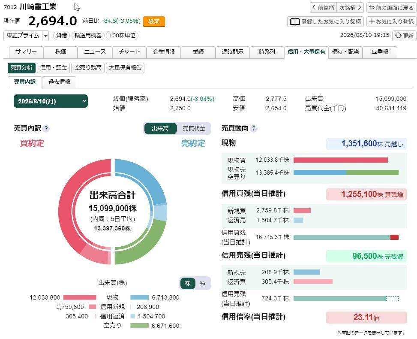This screenshot has width=417, height=339.
Task: Click the 23.11倍 margin ratio value
Action: coord(366,318)
